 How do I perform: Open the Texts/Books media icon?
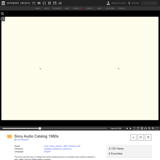[x=39, y=3]
